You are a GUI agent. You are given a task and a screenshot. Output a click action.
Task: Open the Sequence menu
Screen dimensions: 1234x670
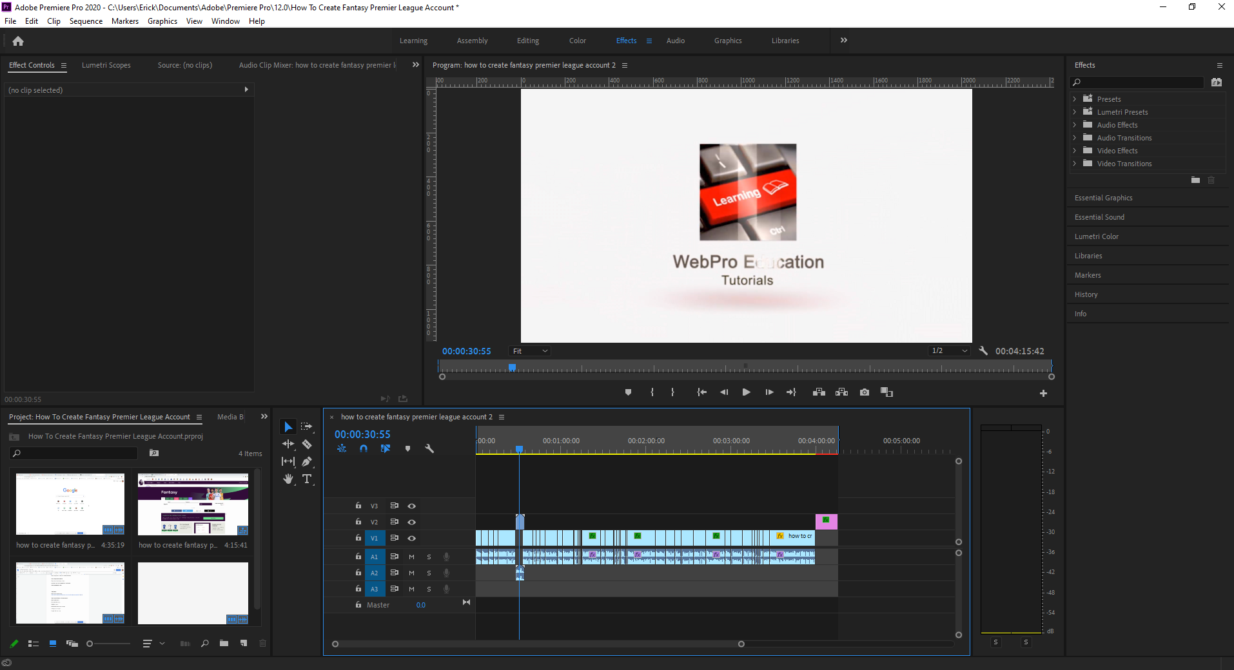point(86,21)
